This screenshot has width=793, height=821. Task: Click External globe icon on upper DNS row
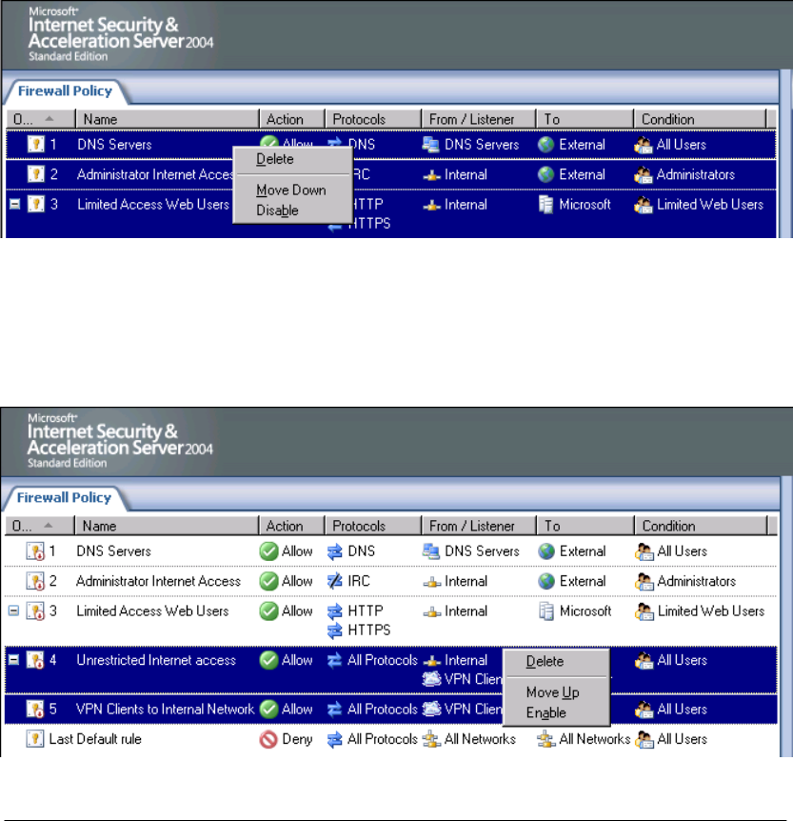545,145
